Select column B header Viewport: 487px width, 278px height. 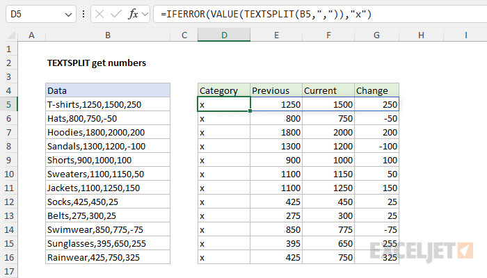coord(108,35)
